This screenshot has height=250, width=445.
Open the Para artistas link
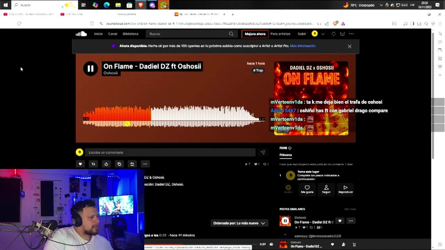point(280,34)
